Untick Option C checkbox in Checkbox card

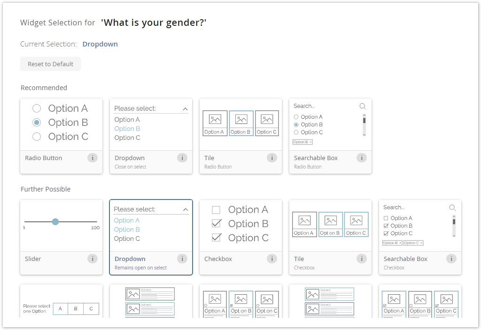[216, 238]
